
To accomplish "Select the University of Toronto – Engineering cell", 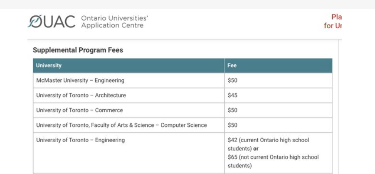I will pyautogui.click(x=80, y=140).
